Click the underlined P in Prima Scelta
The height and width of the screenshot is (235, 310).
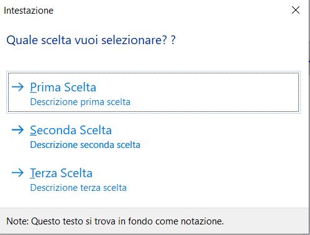[x=33, y=87]
